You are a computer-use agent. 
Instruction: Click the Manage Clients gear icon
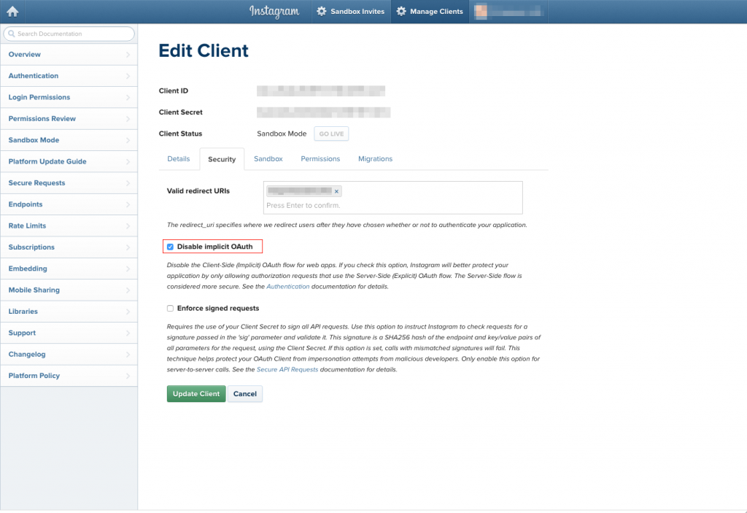tap(401, 12)
